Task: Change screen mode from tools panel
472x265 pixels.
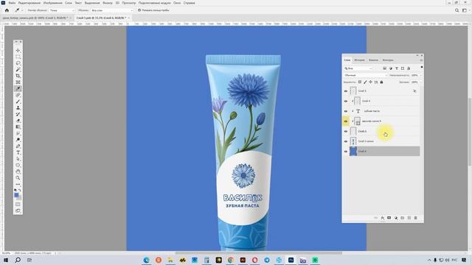Action: (18, 211)
